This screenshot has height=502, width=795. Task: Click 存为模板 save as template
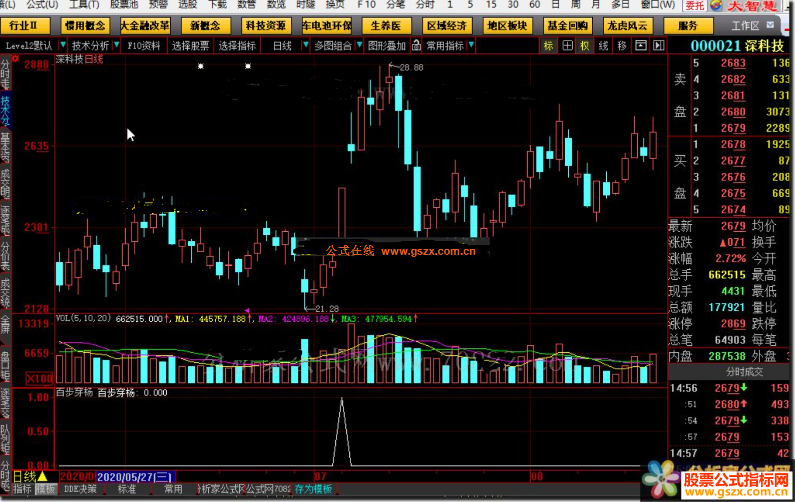click(313, 489)
